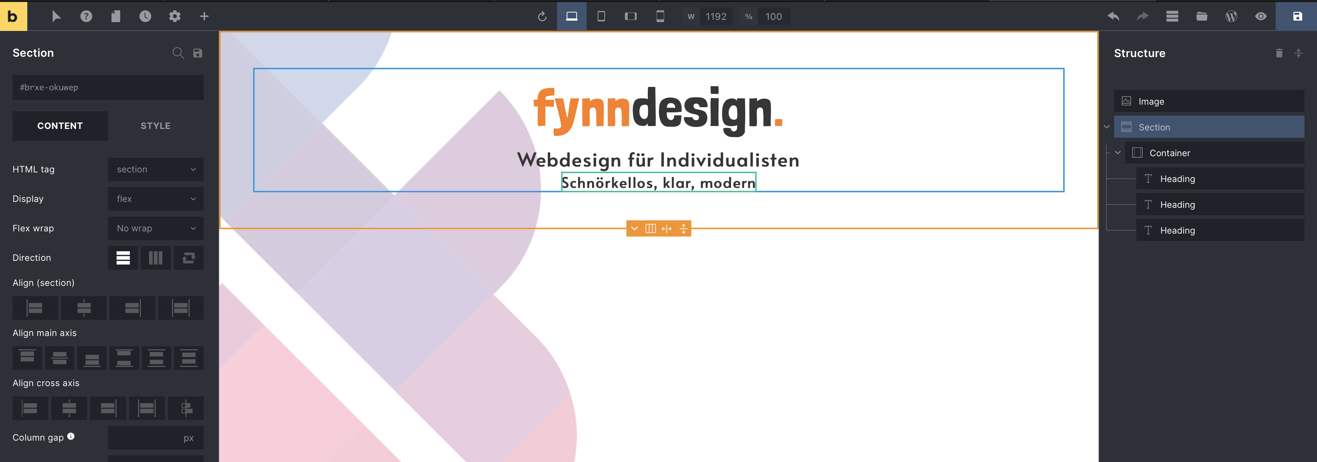Click the blue save button

click(x=1297, y=16)
